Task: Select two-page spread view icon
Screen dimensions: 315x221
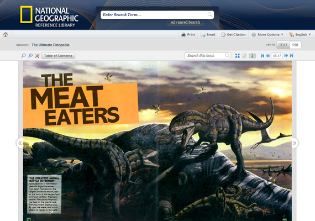Action: [253, 56]
